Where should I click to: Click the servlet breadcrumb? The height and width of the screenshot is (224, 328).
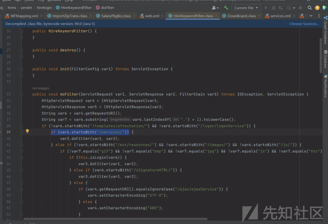[26, 8]
